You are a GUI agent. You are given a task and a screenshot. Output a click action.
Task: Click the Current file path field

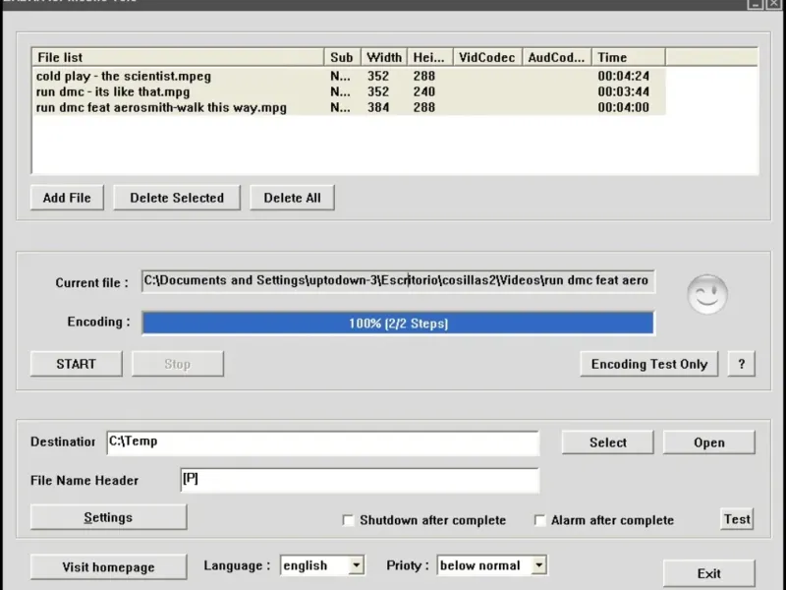coord(398,281)
